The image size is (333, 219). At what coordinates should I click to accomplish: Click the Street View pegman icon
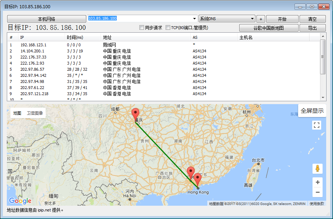tap(318, 168)
